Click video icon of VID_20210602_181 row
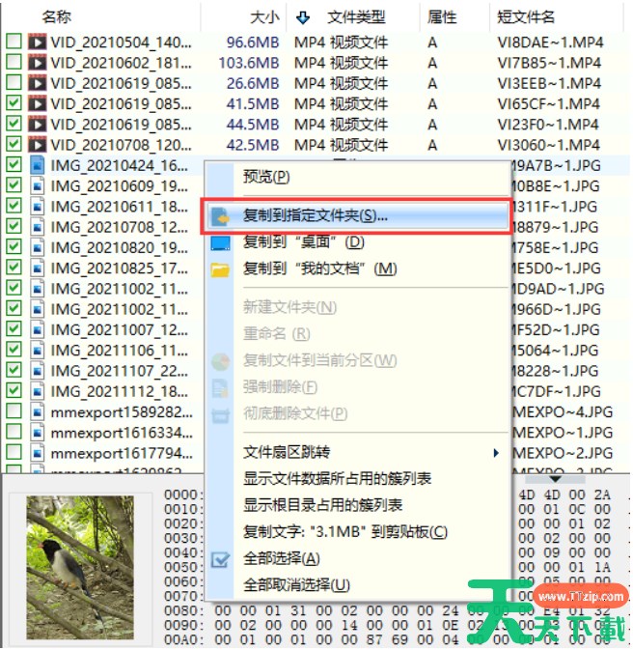Screen dimensions: 633x650 (37, 63)
